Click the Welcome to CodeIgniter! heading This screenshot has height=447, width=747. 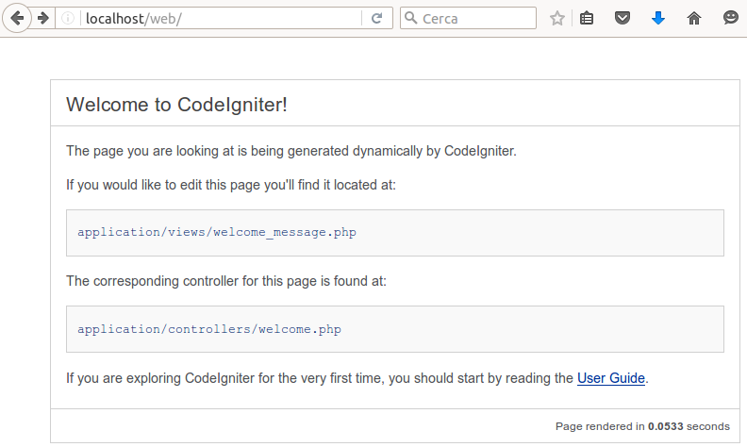[x=176, y=105]
